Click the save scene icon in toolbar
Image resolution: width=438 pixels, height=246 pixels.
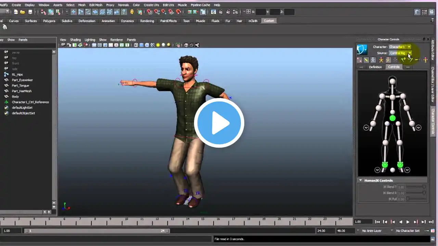click(30, 12)
